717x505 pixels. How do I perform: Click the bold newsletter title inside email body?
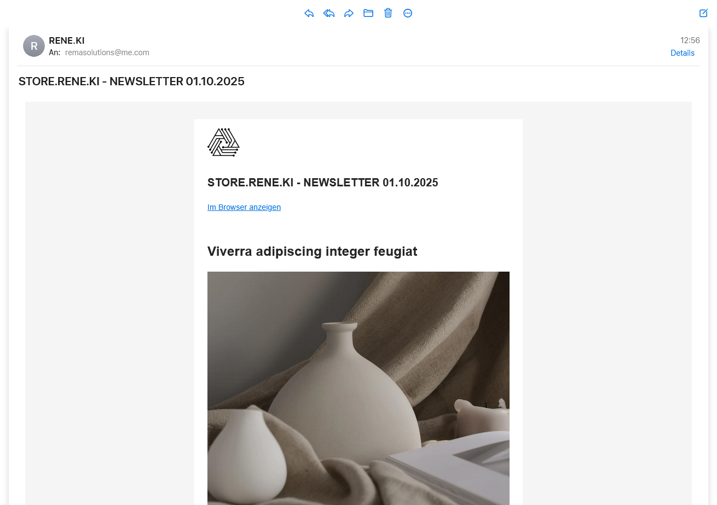[323, 183]
